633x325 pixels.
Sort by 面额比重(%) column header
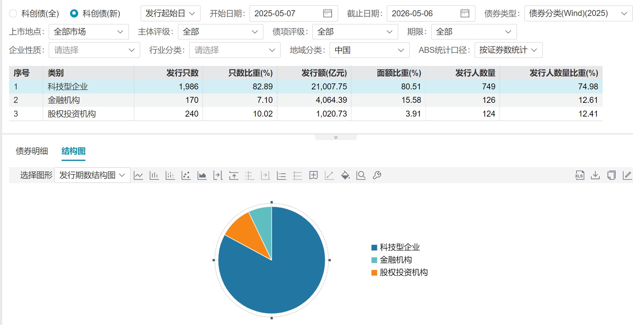[x=399, y=73]
